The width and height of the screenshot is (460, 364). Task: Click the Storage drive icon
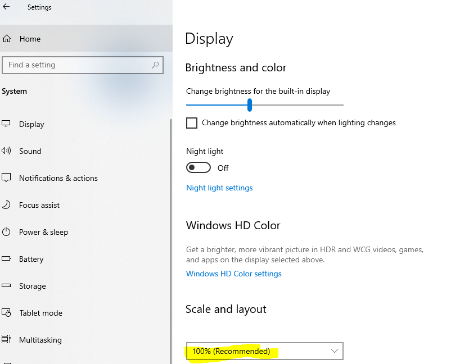click(6, 286)
